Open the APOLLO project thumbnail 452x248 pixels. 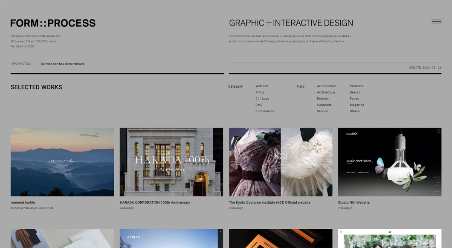click(171, 239)
